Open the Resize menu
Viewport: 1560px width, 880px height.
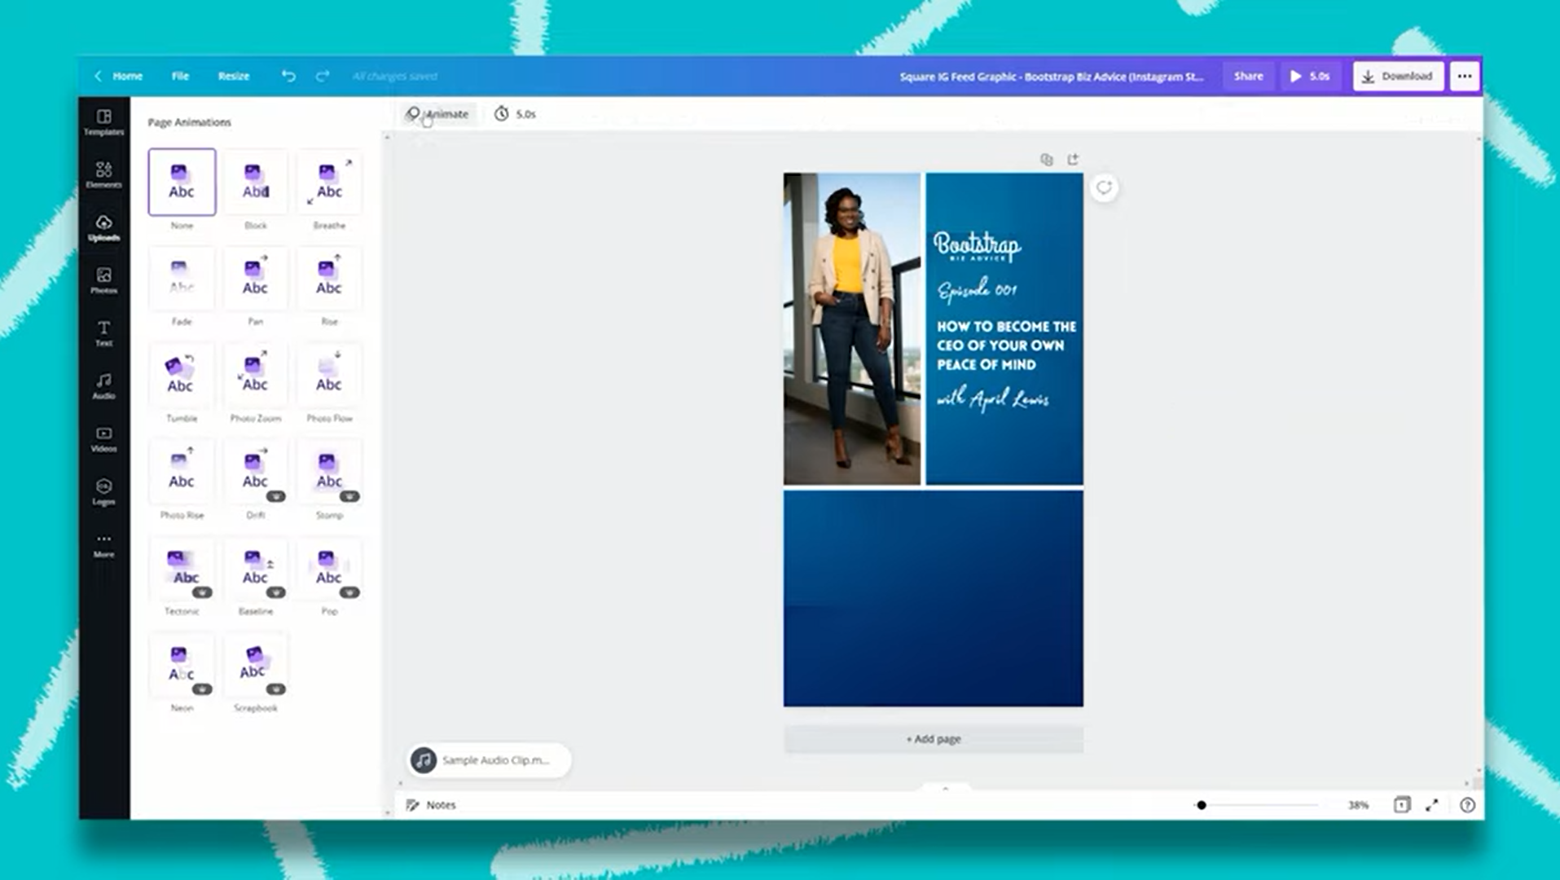point(233,76)
